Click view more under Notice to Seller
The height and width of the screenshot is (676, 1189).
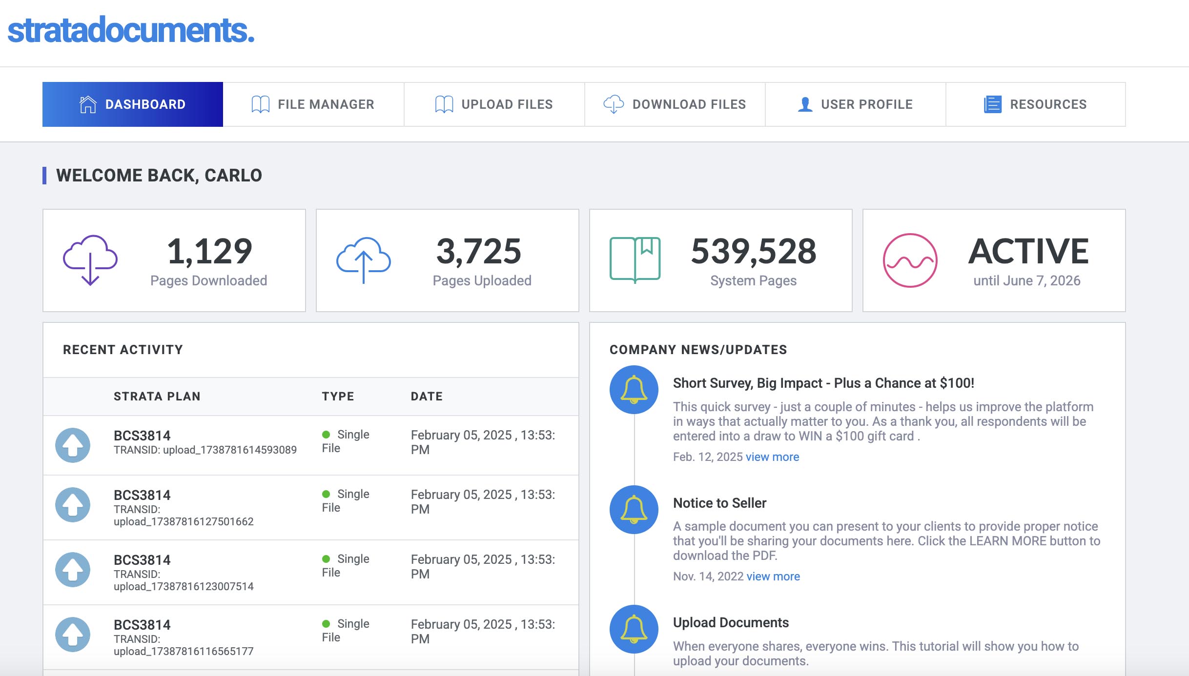(773, 577)
